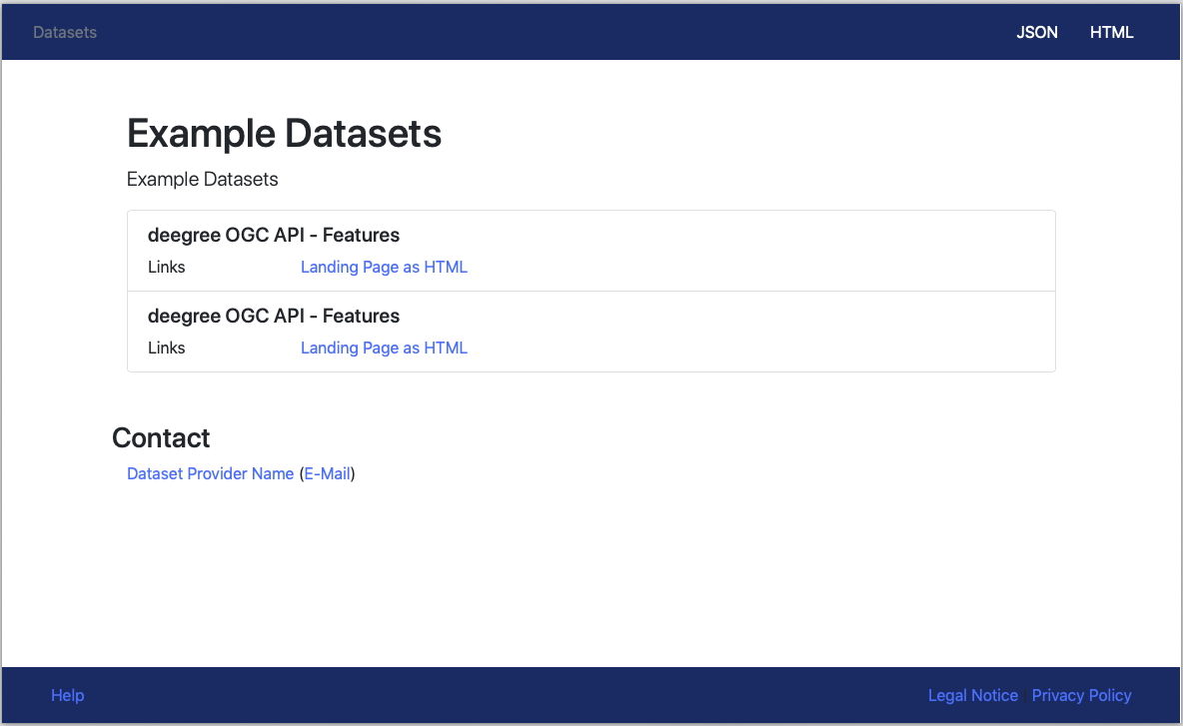The height and width of the screenshot is (726, 1183).
Task: Switch to the JSON format view
Action: point(1036,32)
